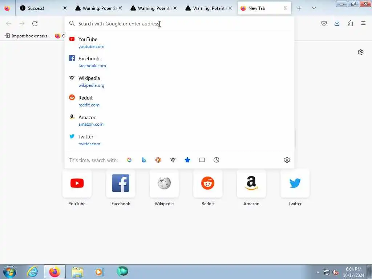372x279 pixels.
Task: Click Import bookmarks... in bookmarks toolbar
Action: [28, 36]
